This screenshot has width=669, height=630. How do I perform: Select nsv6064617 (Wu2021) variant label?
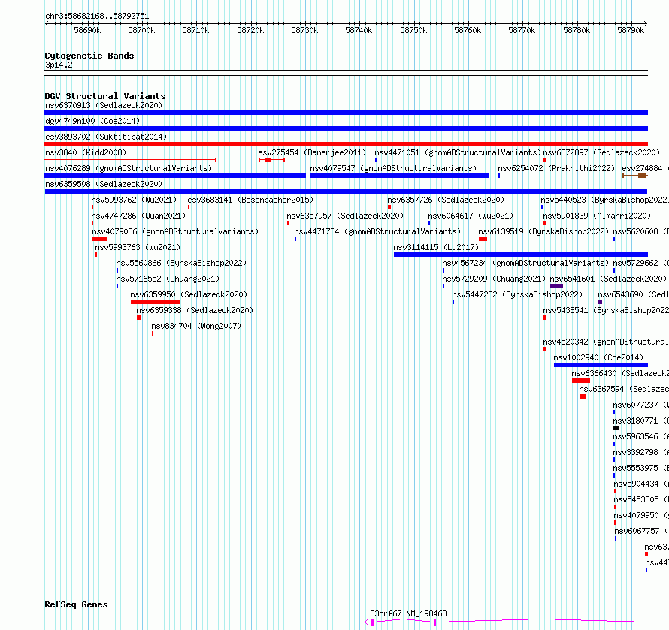pyautogui.click(x=471, y=216)
